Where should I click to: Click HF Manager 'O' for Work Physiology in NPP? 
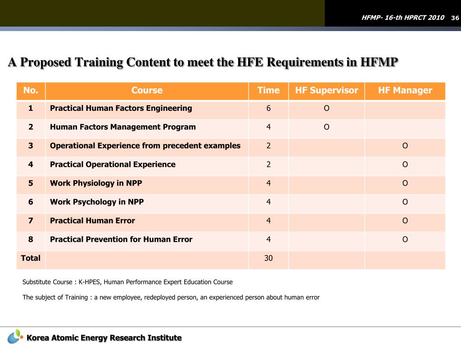coord(405,183)
